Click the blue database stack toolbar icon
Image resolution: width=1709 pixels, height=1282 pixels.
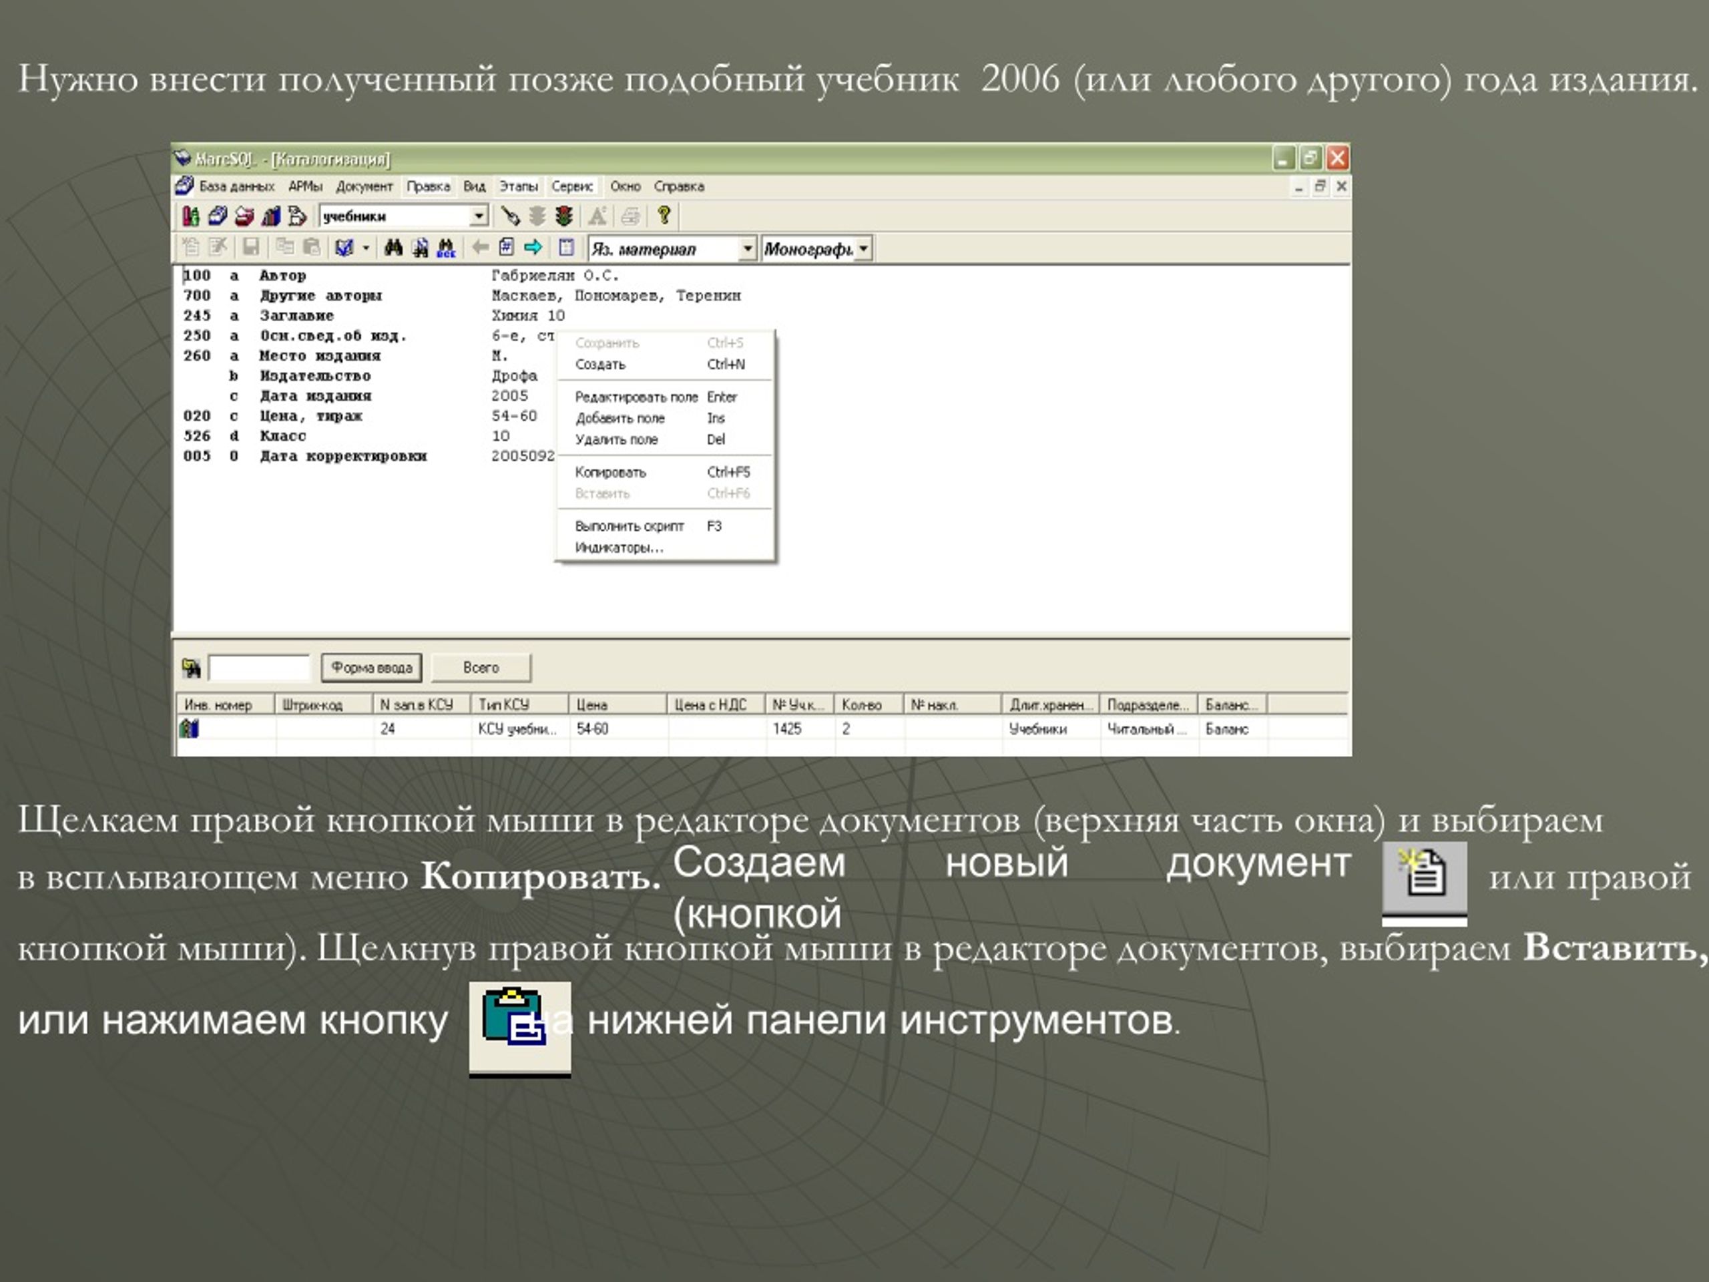point(218,216)
